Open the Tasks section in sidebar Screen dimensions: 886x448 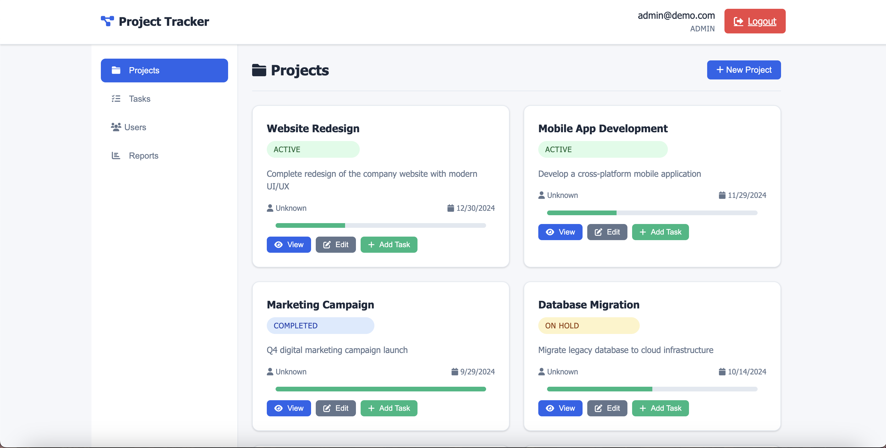click(139, 99)
